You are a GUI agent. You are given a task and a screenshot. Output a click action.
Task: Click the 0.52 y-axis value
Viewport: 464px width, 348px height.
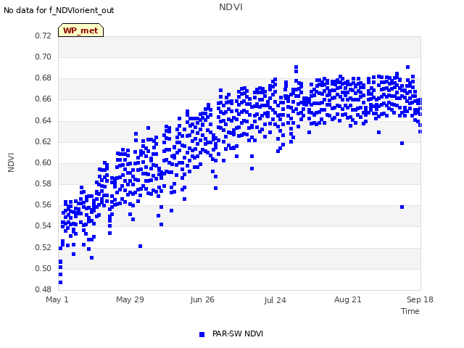(x=43, y=247)
